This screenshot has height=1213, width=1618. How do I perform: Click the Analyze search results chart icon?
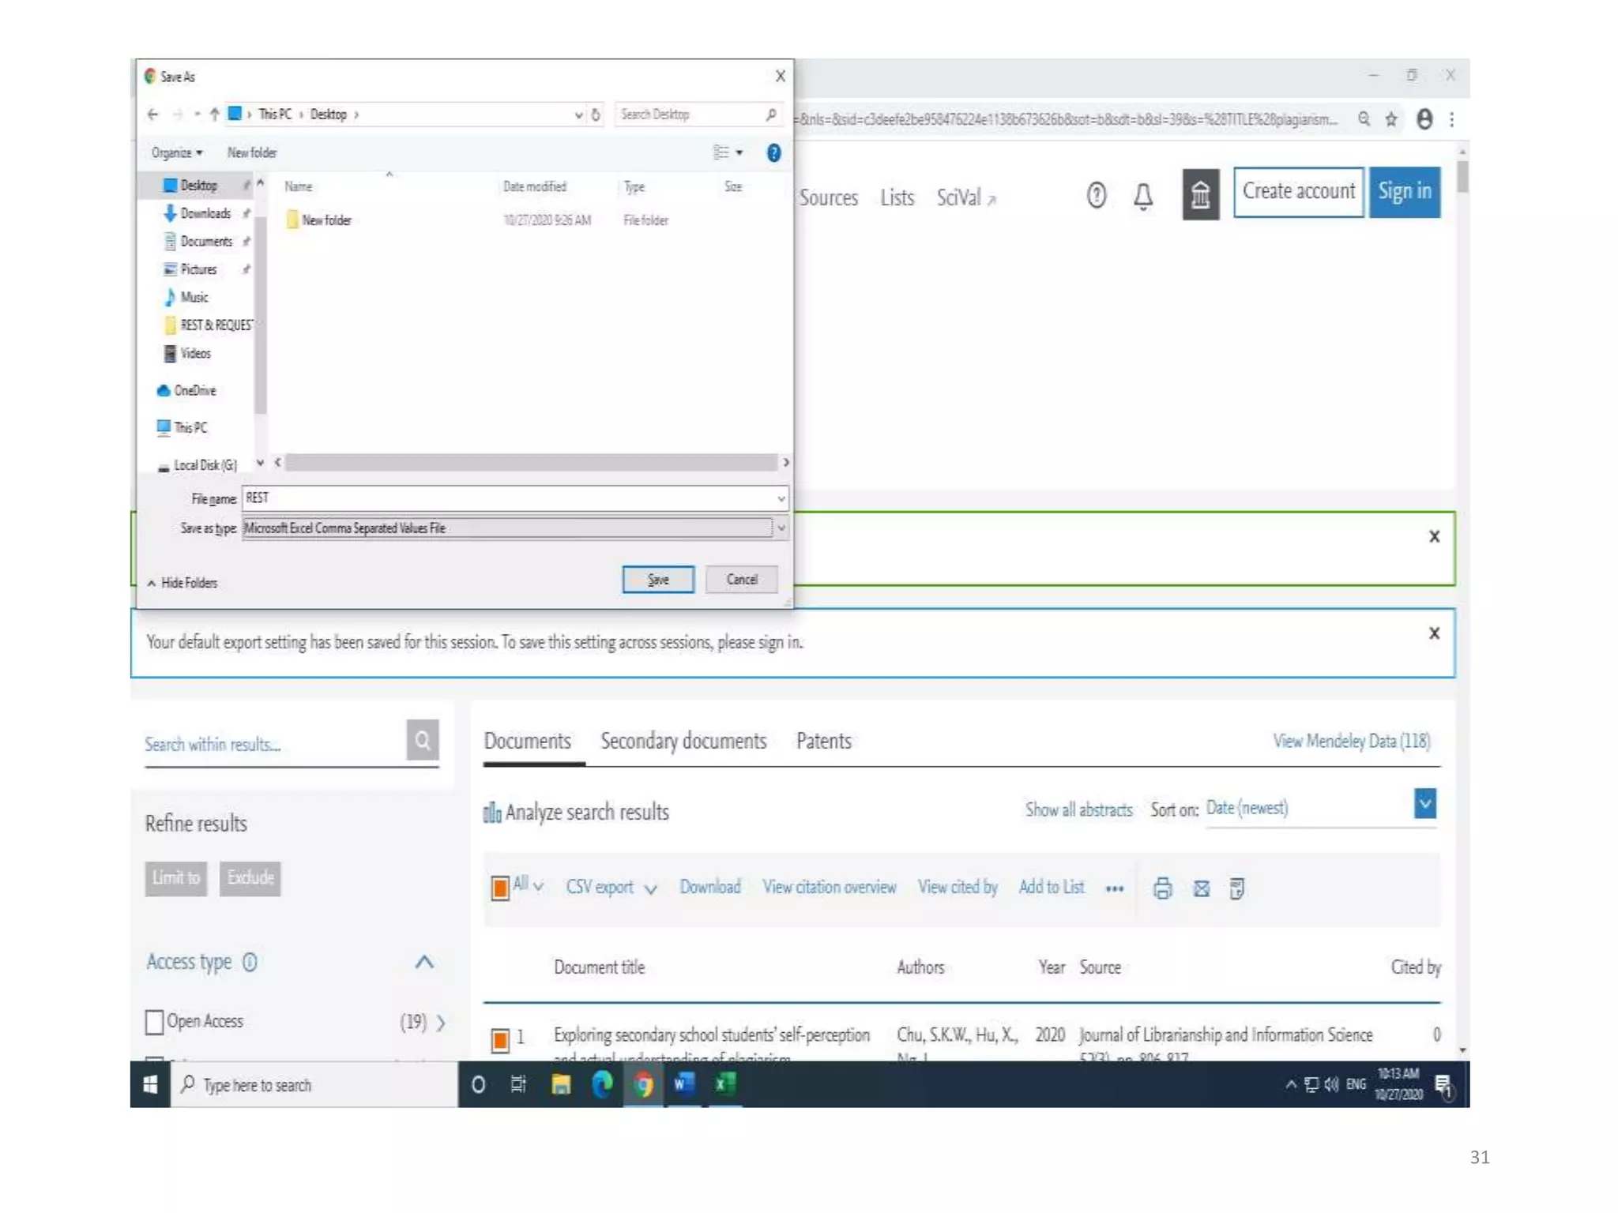click(x=492, y=812)
